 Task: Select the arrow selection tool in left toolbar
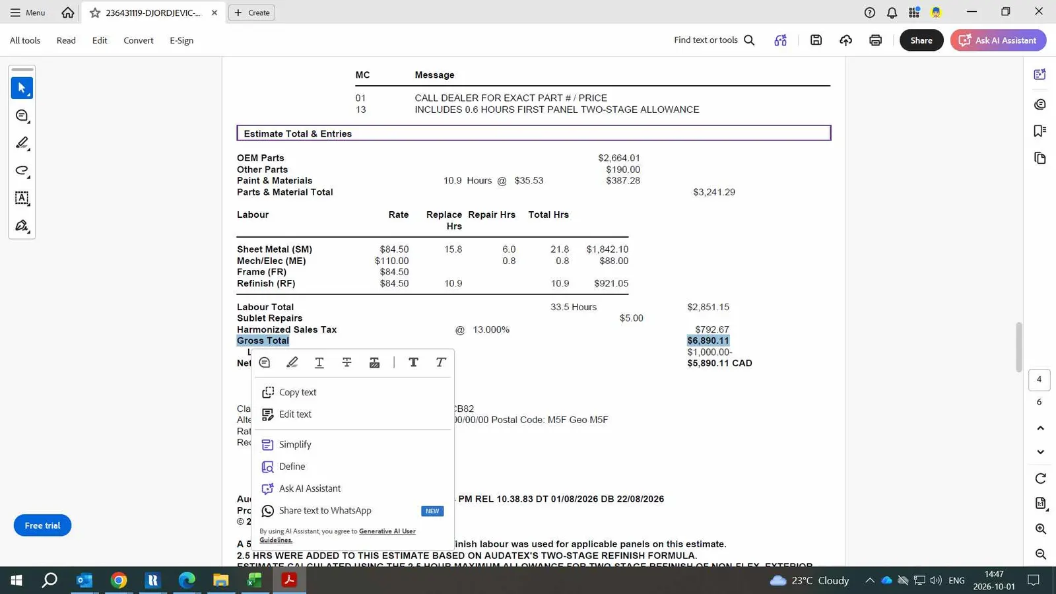(x=22, y=88)
